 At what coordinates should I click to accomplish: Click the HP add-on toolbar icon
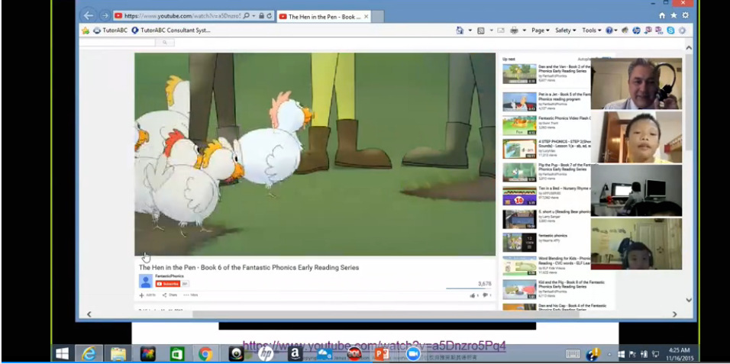tap(636, 31)
